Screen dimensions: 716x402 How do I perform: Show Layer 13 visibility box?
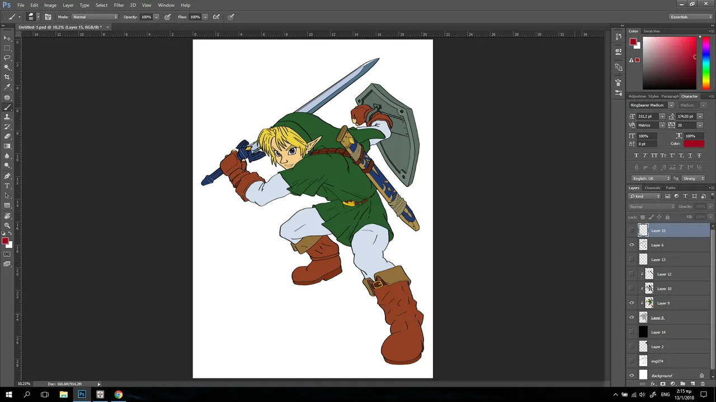[632, 260]
